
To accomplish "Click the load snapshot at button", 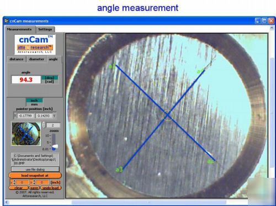I will pyautogui.click(x=35, y=176).
